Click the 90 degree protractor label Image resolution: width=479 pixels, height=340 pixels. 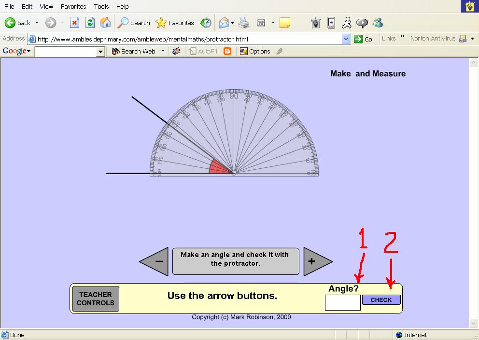(x=234, y=96)
